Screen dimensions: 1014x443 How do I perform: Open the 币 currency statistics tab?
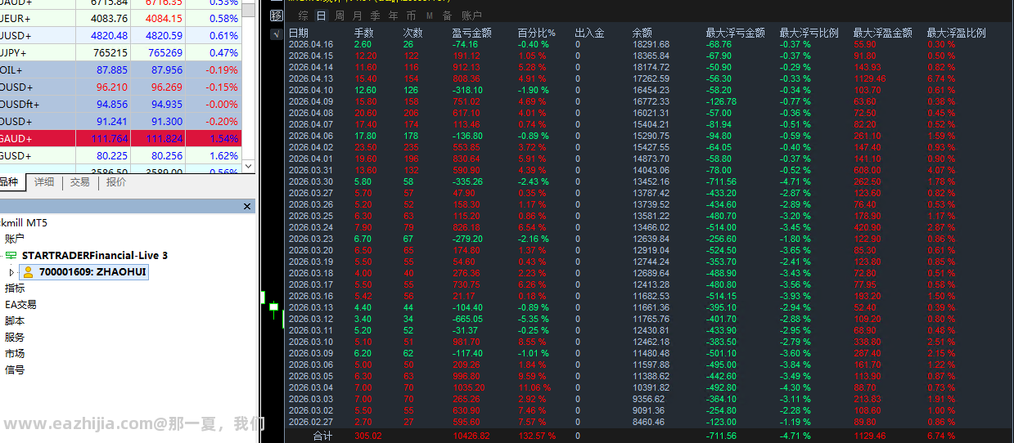coord(411,16)
